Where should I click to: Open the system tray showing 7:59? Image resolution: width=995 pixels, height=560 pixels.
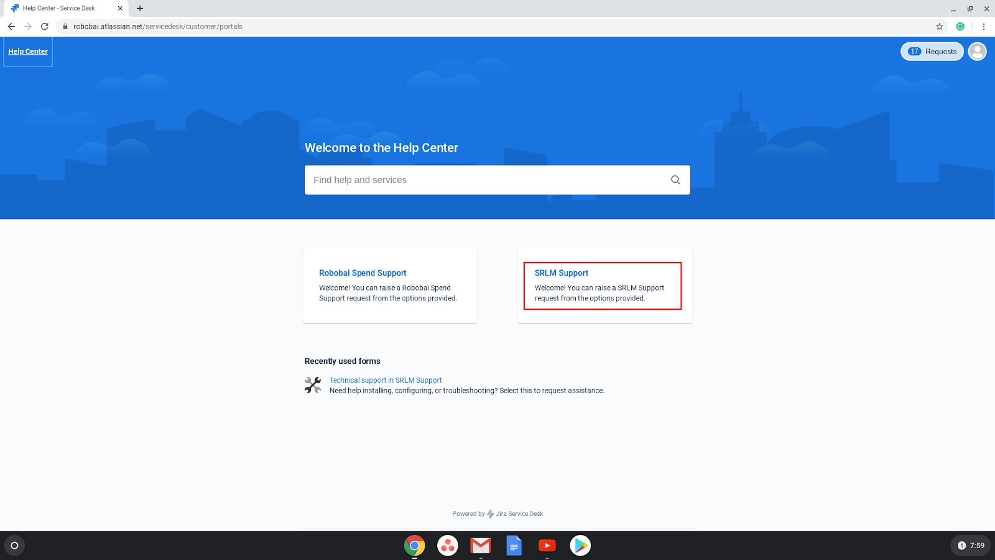click(x=970, y=546)
